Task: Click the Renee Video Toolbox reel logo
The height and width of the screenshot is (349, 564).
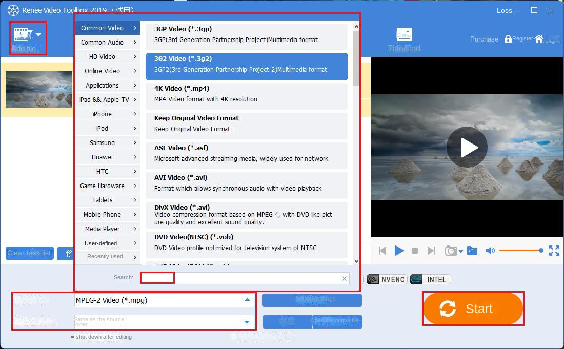Action: [13, 10]
